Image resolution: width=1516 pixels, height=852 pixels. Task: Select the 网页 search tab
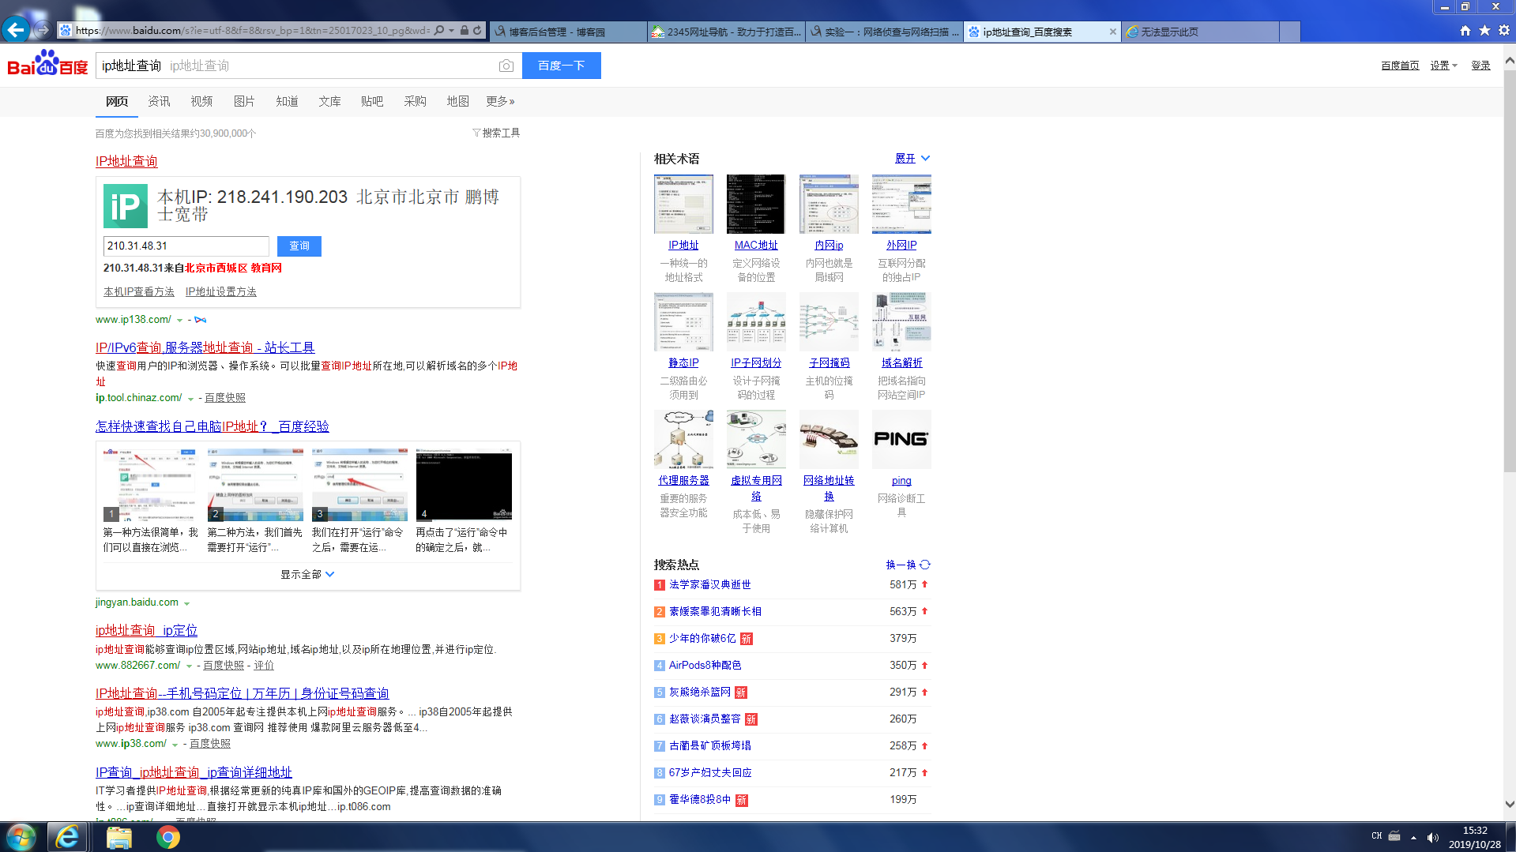[117, 101]
